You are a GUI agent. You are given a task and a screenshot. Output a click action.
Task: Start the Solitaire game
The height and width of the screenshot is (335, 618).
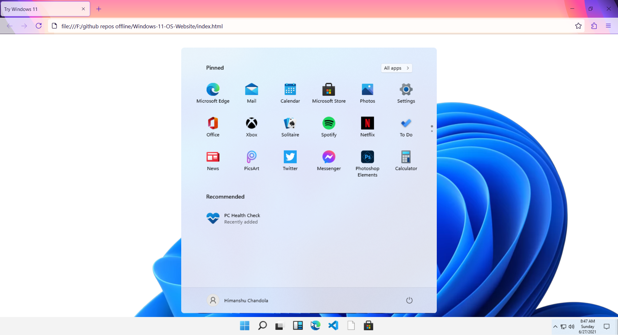[290, 127]
